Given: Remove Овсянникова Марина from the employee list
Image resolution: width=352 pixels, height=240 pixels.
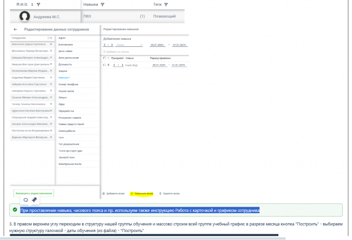Looking at the screenshot, I should pyautogui.click(x=51, y=71).
